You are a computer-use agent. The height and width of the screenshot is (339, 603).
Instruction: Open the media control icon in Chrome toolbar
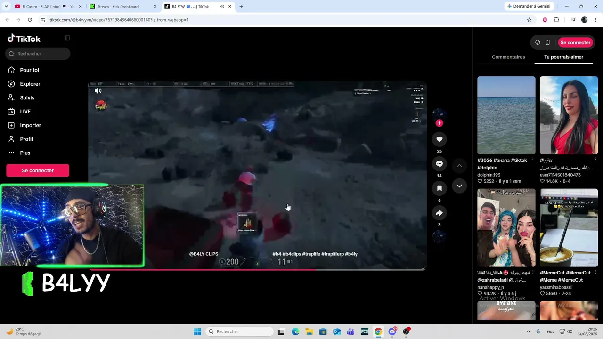(573, 20)
